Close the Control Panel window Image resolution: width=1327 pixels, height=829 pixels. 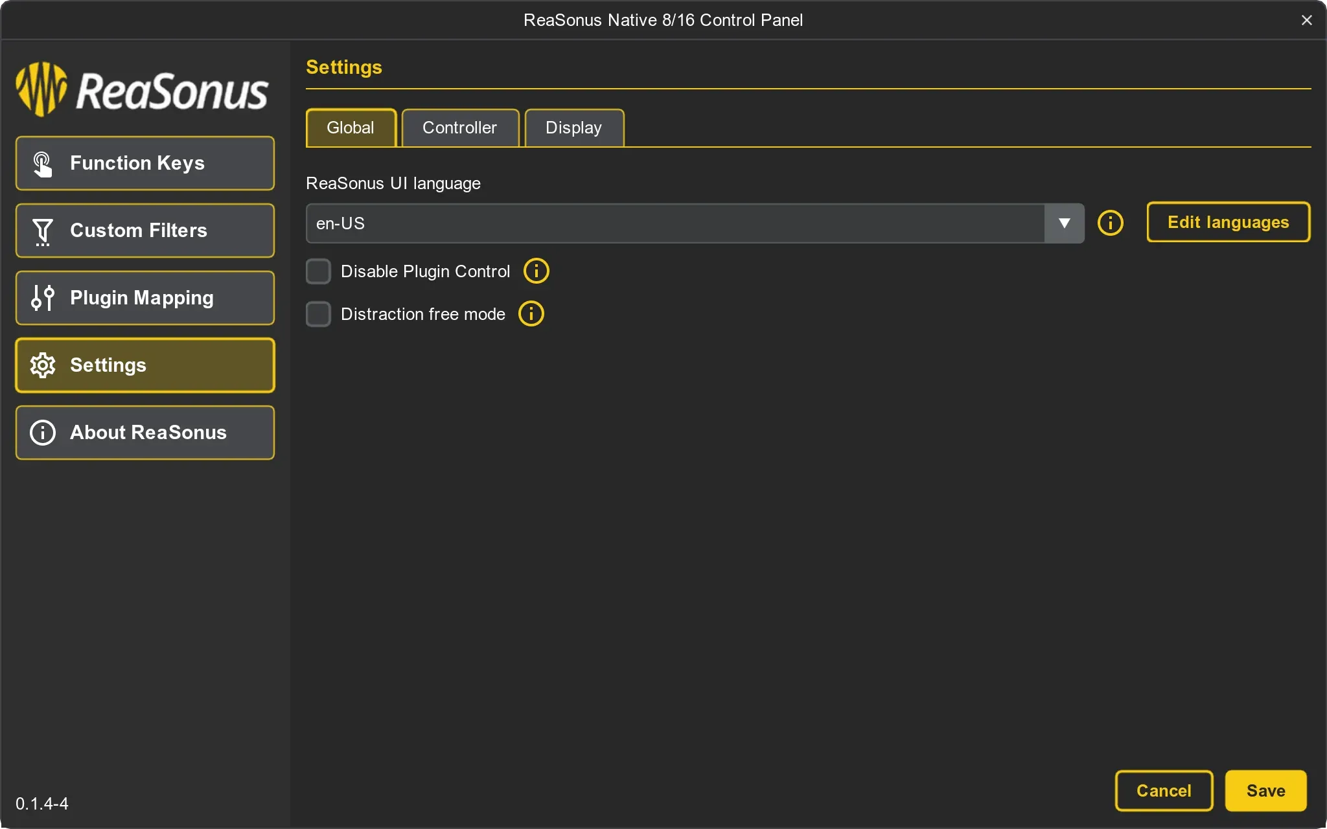tap(1306, 20)
